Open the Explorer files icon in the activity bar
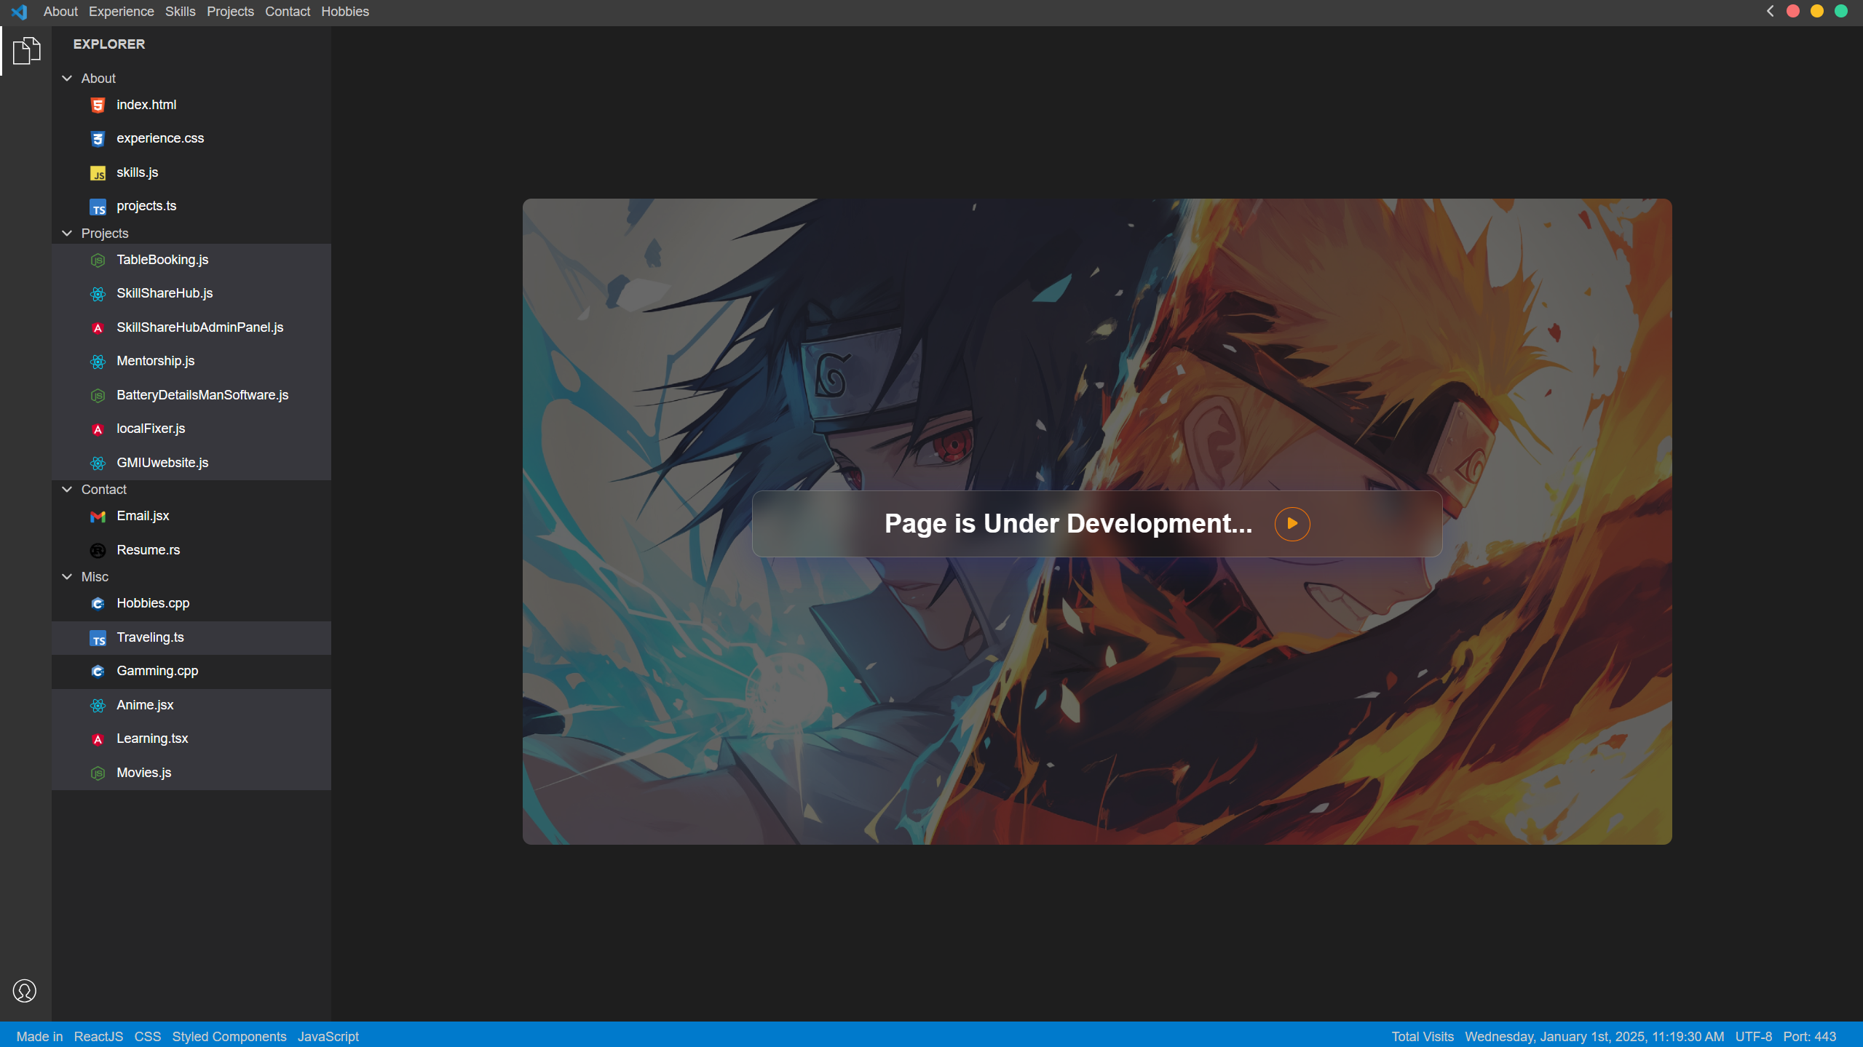This screenshot has width=1863, height=1047. pyautogui.click(x=26, y=51)
